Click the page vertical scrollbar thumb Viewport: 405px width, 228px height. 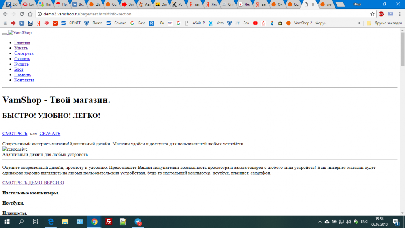point(403,49)
